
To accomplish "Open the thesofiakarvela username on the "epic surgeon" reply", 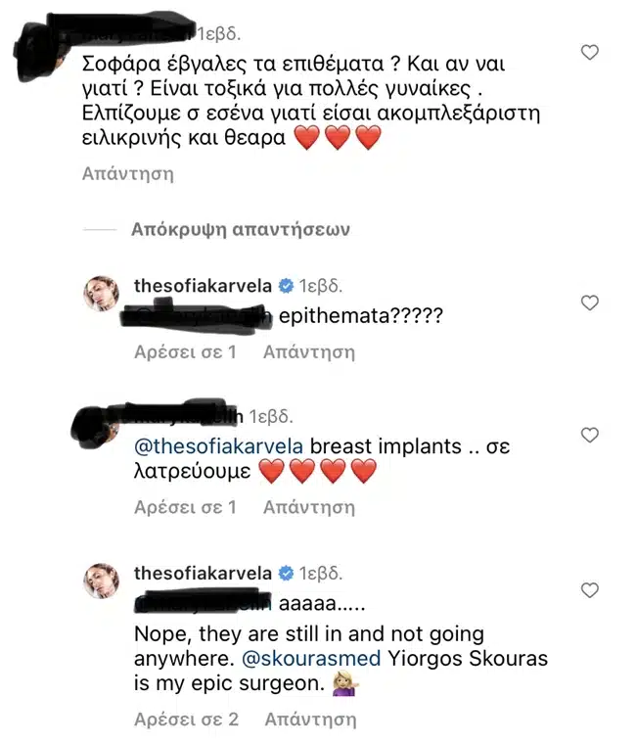I will click(201, 573).
